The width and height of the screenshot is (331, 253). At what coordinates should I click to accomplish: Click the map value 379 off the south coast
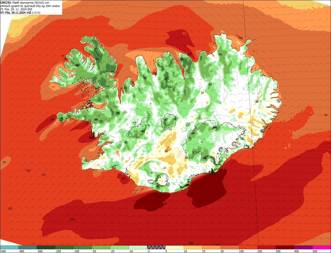click(158, 197)
